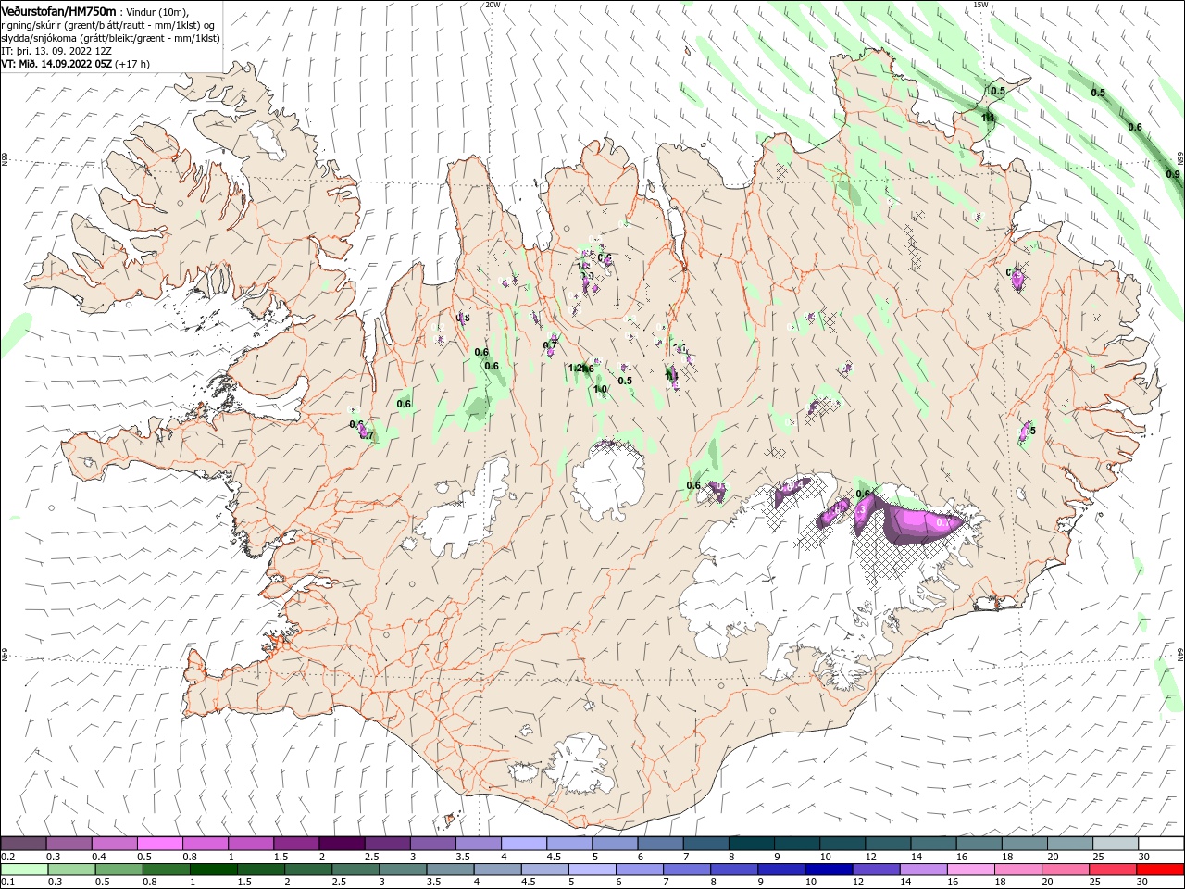Click the 1.0 precipitation value on map
Image resolution: width=1185 pixels, height=889 pixels.
[600, 390]
